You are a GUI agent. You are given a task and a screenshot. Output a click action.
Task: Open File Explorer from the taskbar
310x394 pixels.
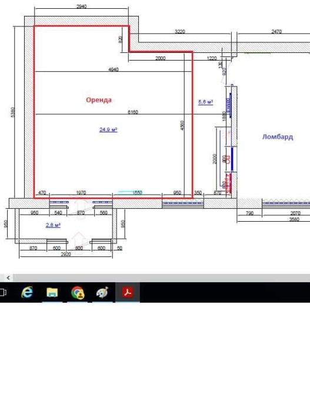pyautogui.click(x=52, y=292)
